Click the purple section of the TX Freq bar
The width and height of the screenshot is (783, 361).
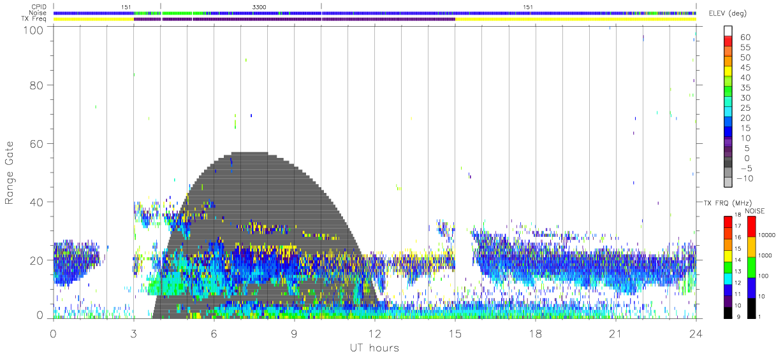tap(294, 19)
